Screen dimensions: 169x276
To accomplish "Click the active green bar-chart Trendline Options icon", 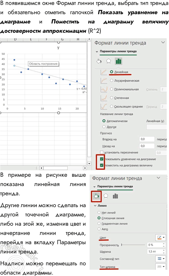I will [x=119, y=61].
